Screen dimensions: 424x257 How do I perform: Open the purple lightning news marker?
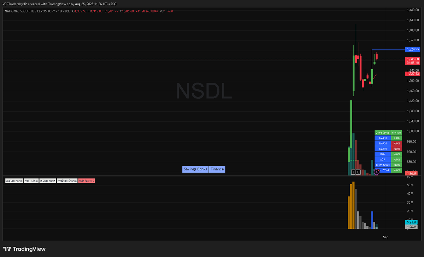click(377, 172)
